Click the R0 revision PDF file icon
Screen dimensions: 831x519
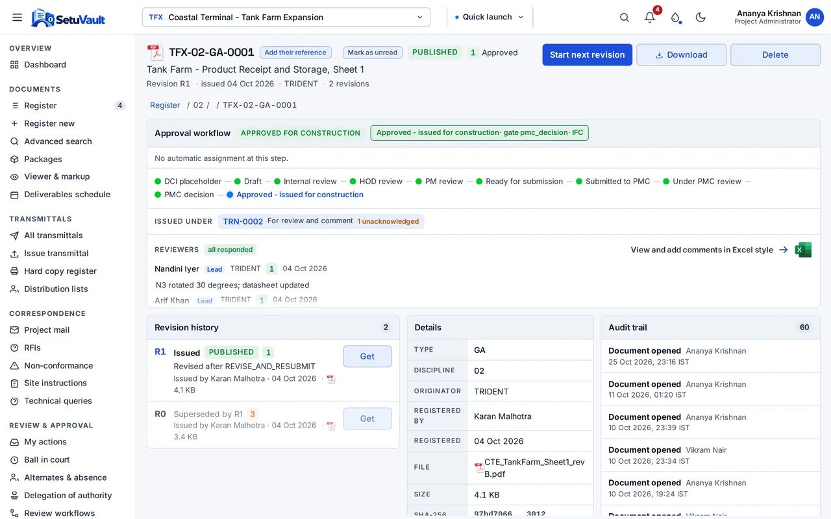[x=331, y=426]
